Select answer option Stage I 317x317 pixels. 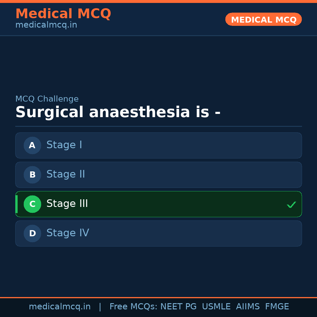158,145
